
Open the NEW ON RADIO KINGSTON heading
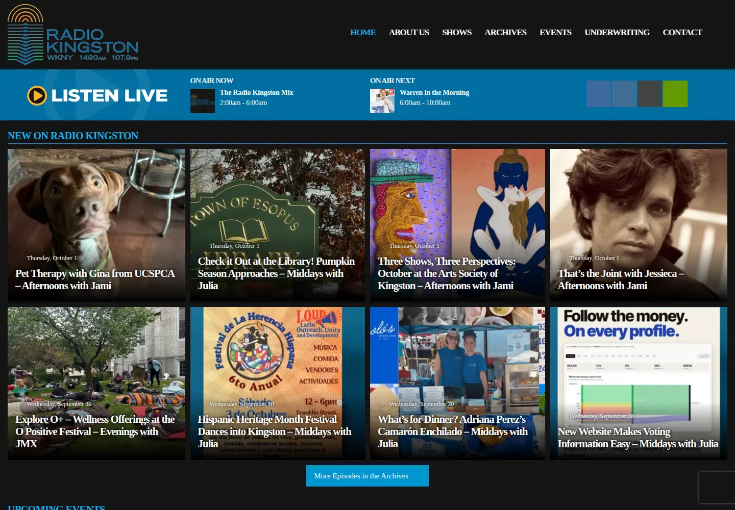pos(73,136)
